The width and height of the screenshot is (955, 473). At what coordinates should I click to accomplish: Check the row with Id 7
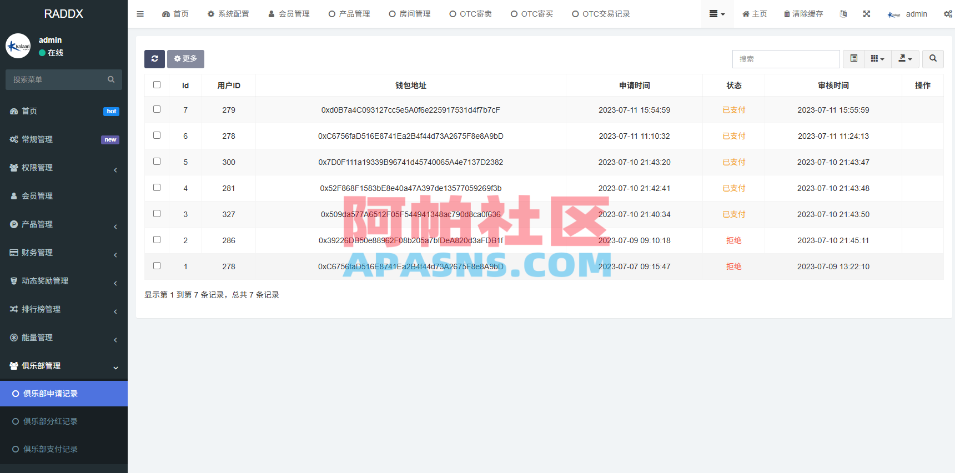157,109
